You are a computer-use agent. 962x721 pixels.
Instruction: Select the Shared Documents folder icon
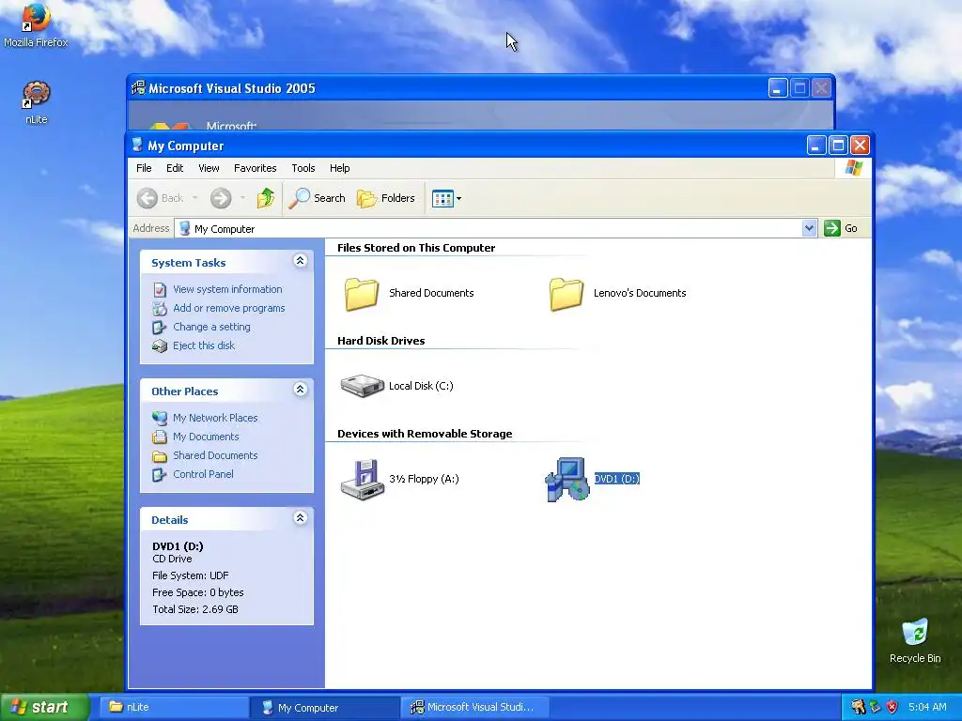click(x=361, y=294)
